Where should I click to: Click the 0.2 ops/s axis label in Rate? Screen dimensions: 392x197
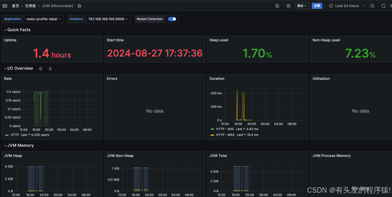tap(14, 92)
